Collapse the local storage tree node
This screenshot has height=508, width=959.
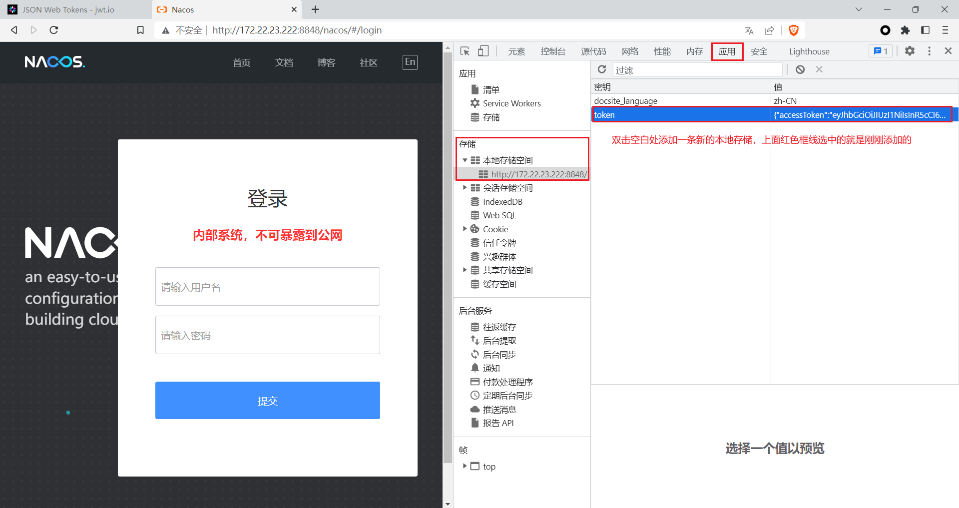coord(465,160)
